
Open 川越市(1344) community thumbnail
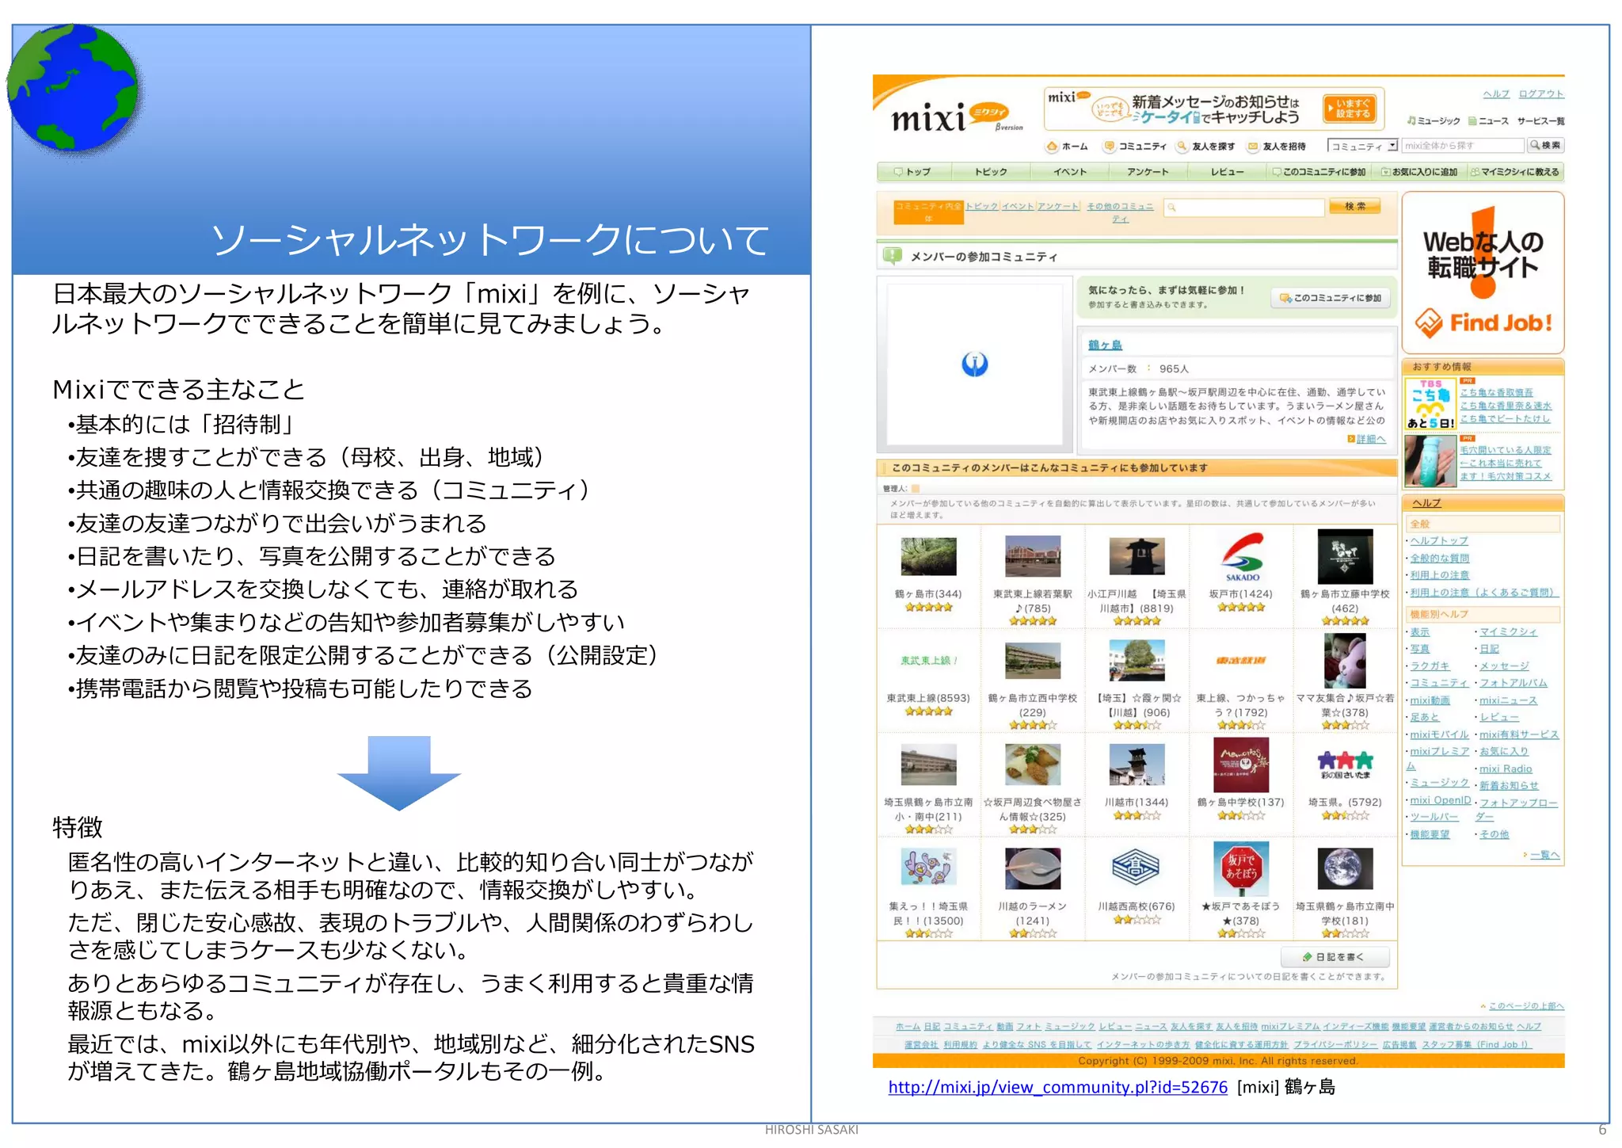[x=1137, y=765]
